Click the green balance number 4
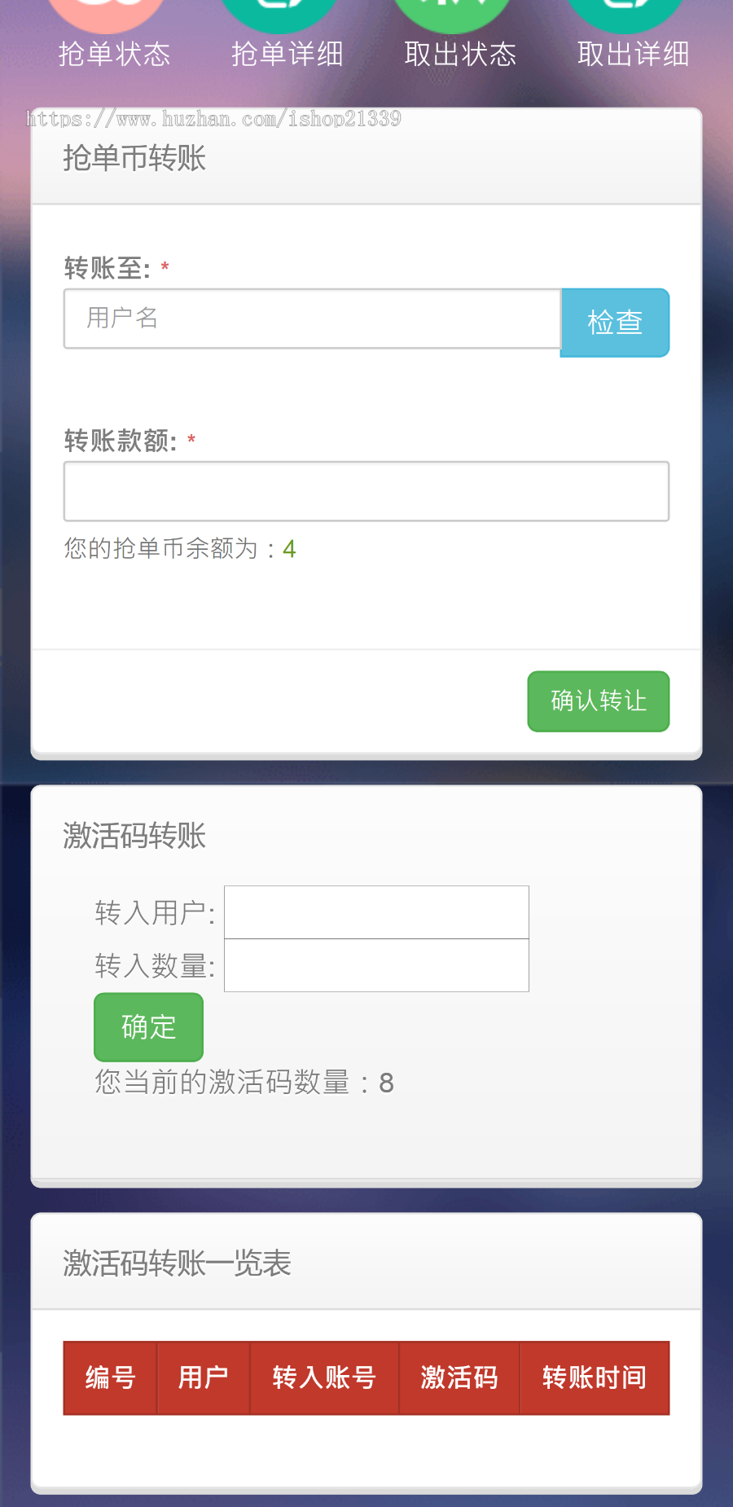 click(x=289, y=548)
